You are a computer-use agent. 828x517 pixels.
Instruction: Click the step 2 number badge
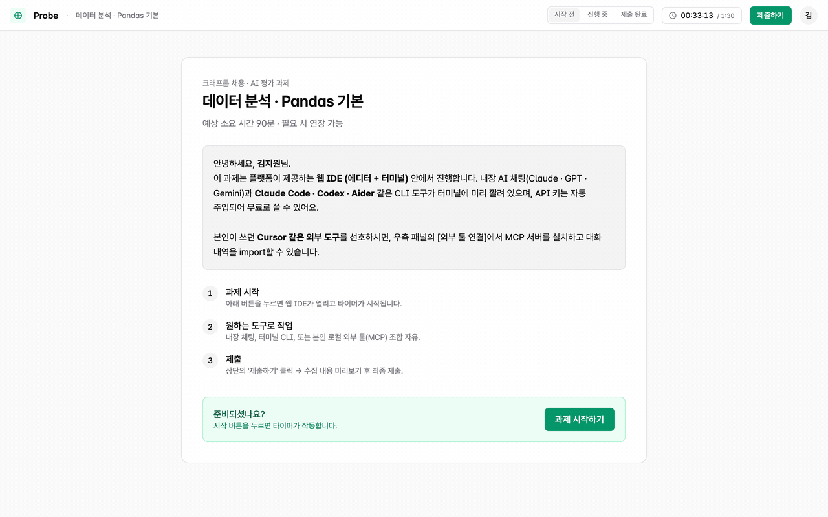pyautogui.click(x=210, y=327)
